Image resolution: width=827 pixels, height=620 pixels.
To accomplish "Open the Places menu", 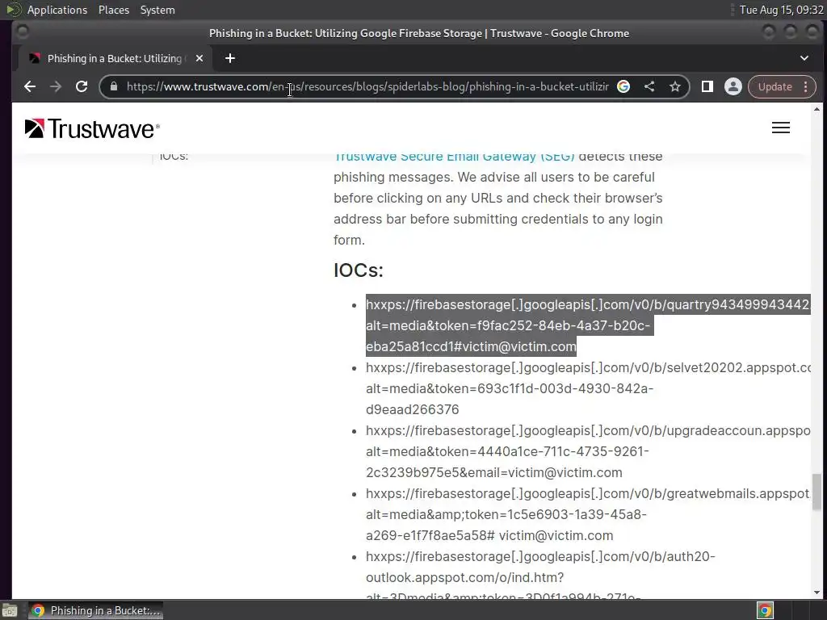I will [113, 10].
